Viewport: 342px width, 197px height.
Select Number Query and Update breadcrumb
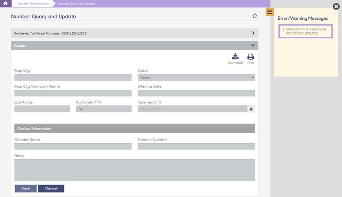[76, 4]
